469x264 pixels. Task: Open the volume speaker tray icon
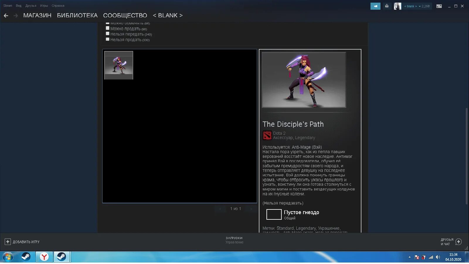point(438,257)
